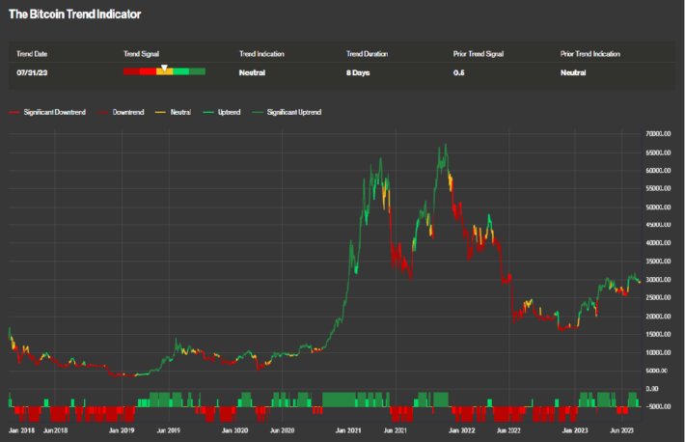Click the all-time-high price peak near 67000
The width and height of the screenshot is (685, 442).
(446, 145)
